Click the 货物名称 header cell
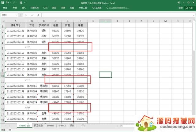Viewport: 196px width, 132px height. pyautogui.click(x=44, y=25)
